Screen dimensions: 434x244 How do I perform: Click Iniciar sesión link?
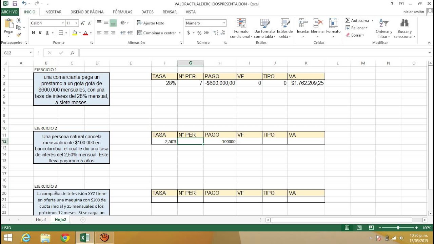(413, 12)
